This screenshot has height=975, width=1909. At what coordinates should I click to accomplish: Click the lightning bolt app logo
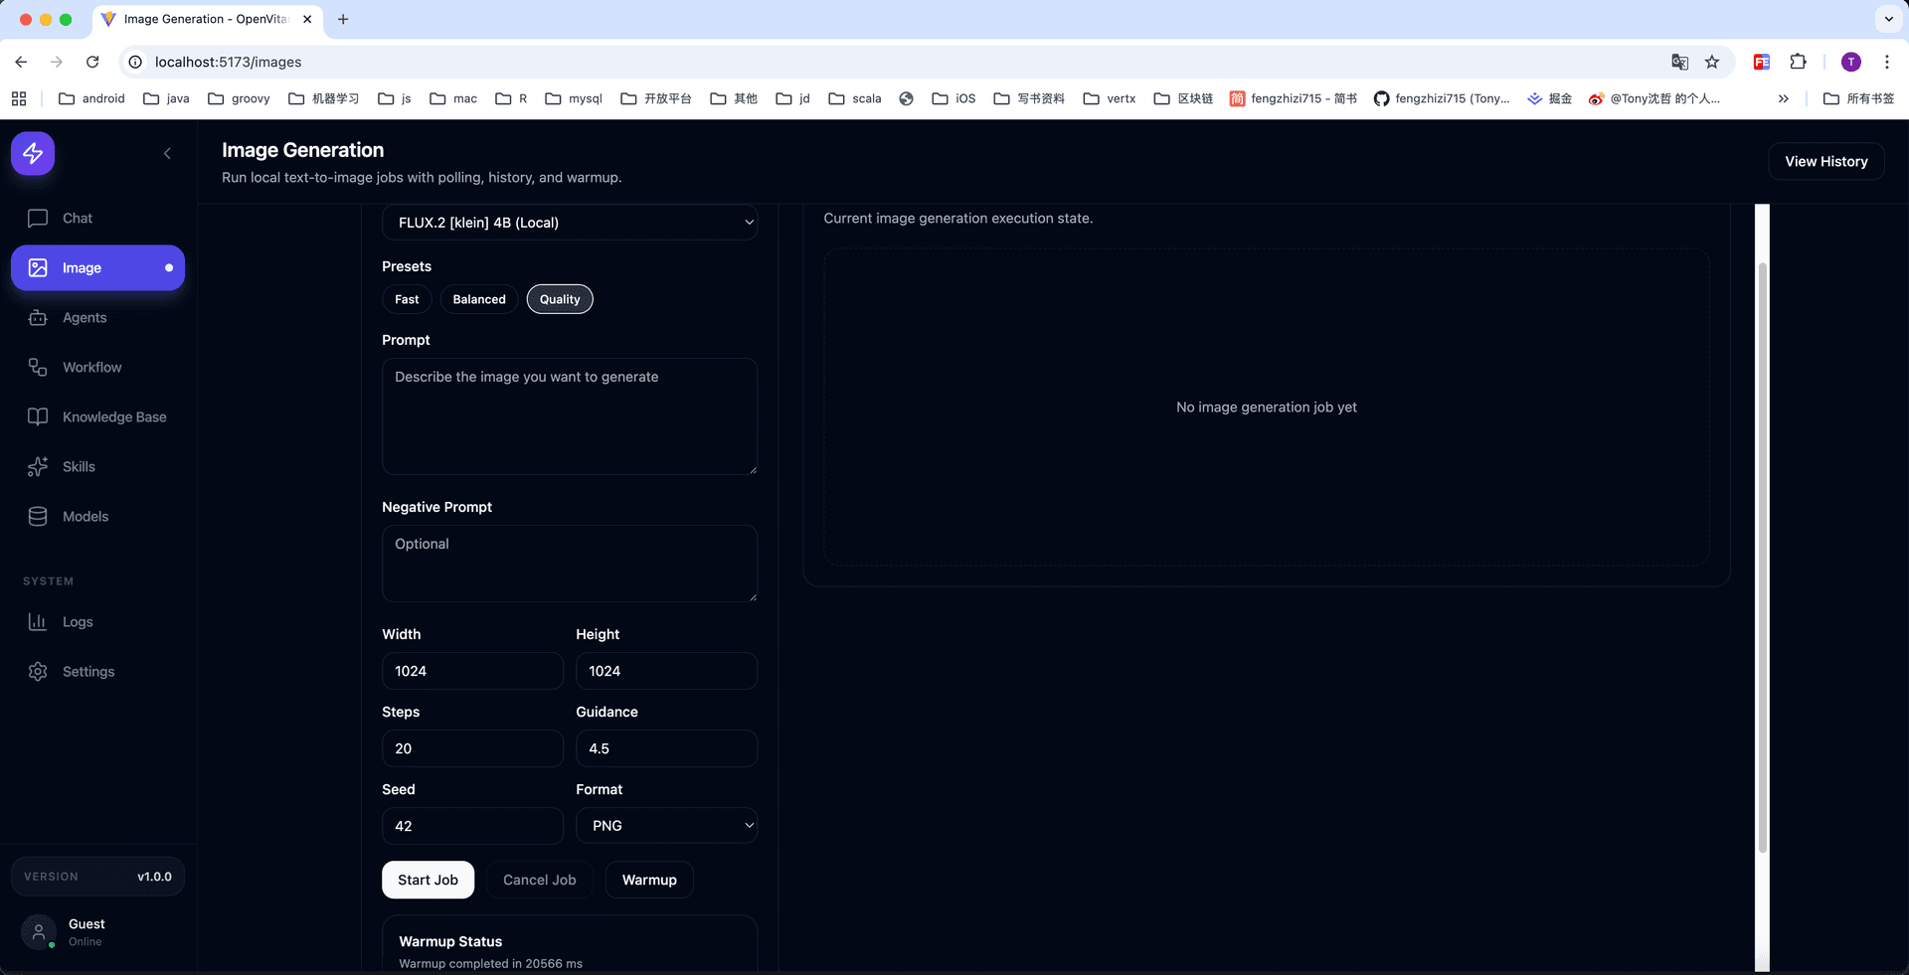(33, 153)
